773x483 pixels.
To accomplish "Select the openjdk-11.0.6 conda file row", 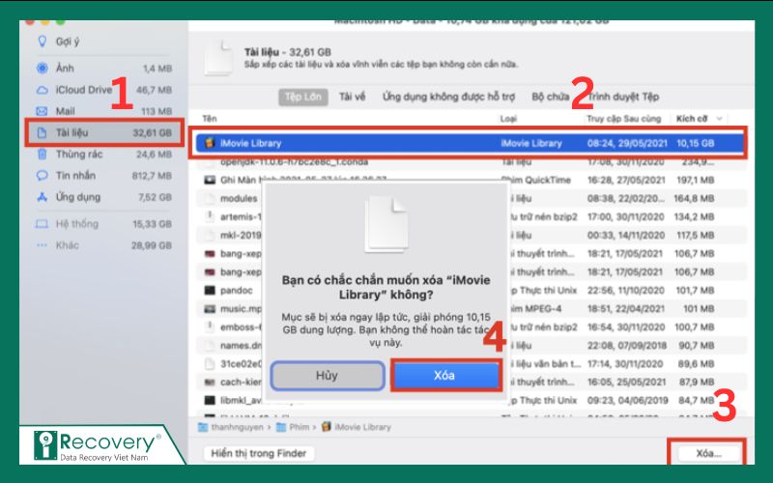I will click(471, 161).
